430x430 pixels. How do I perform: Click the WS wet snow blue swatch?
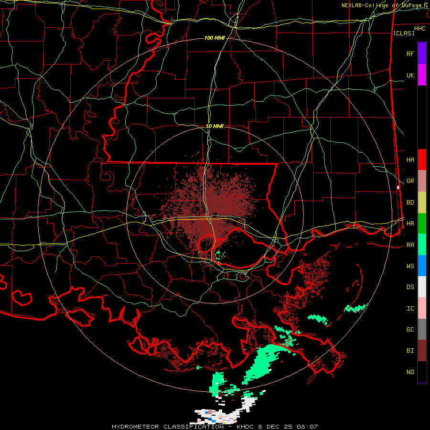422,266
